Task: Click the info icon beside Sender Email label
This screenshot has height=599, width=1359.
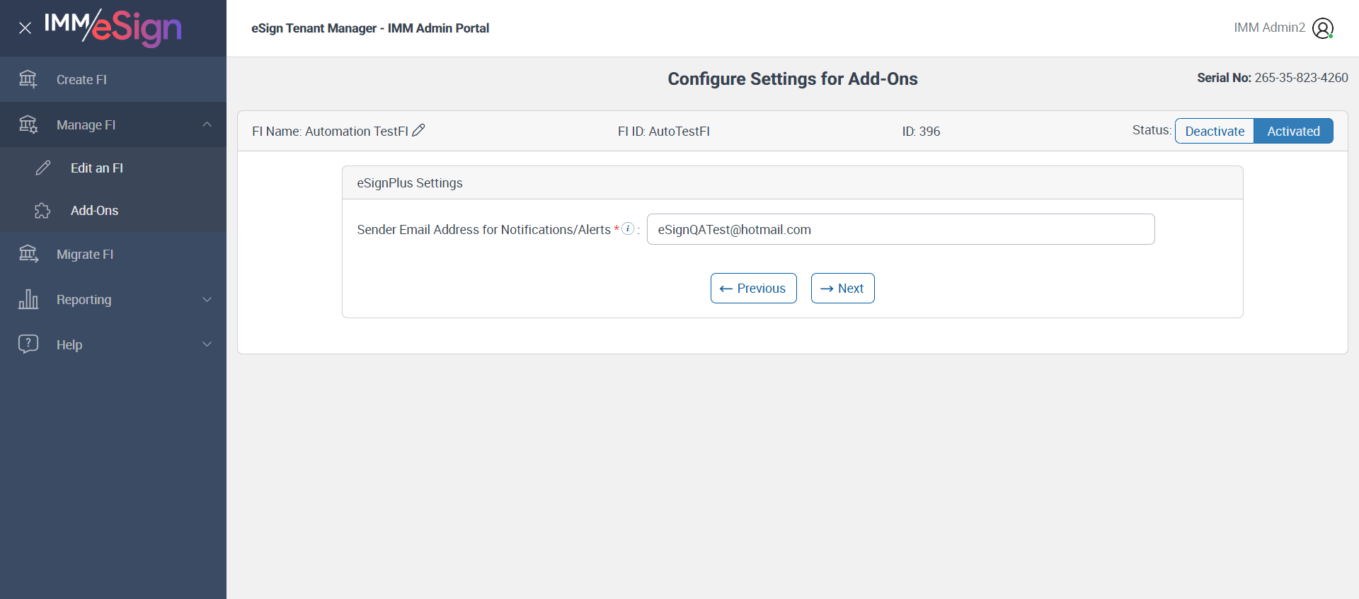Action: [x=628, y=228]
